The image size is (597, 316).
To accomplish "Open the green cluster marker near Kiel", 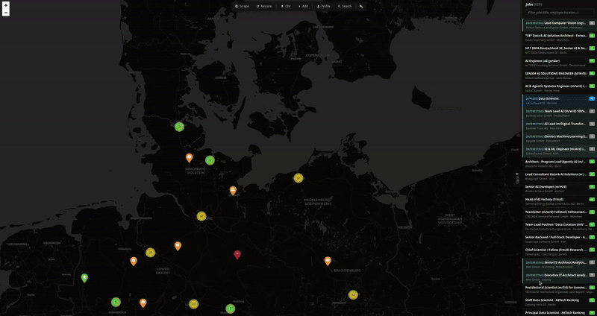I will [210, 160].
